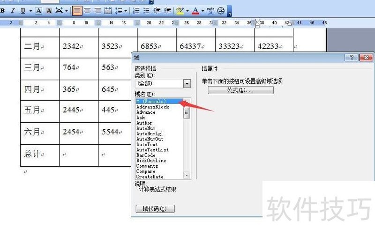Click the 域代码(I) field codes button
Screen dimensions: 375x237
155,209
